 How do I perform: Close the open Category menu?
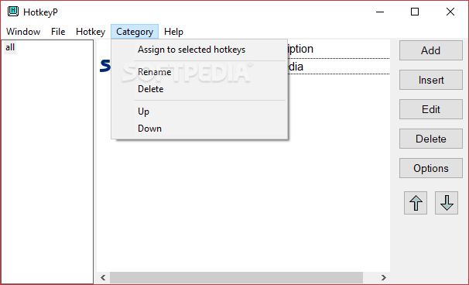[135, 32]
